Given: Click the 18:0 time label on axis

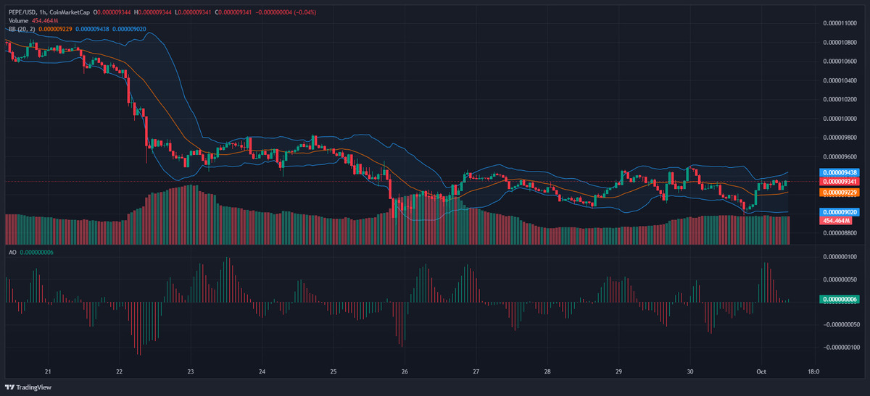Looking at the screenshot, I should 813,372.
